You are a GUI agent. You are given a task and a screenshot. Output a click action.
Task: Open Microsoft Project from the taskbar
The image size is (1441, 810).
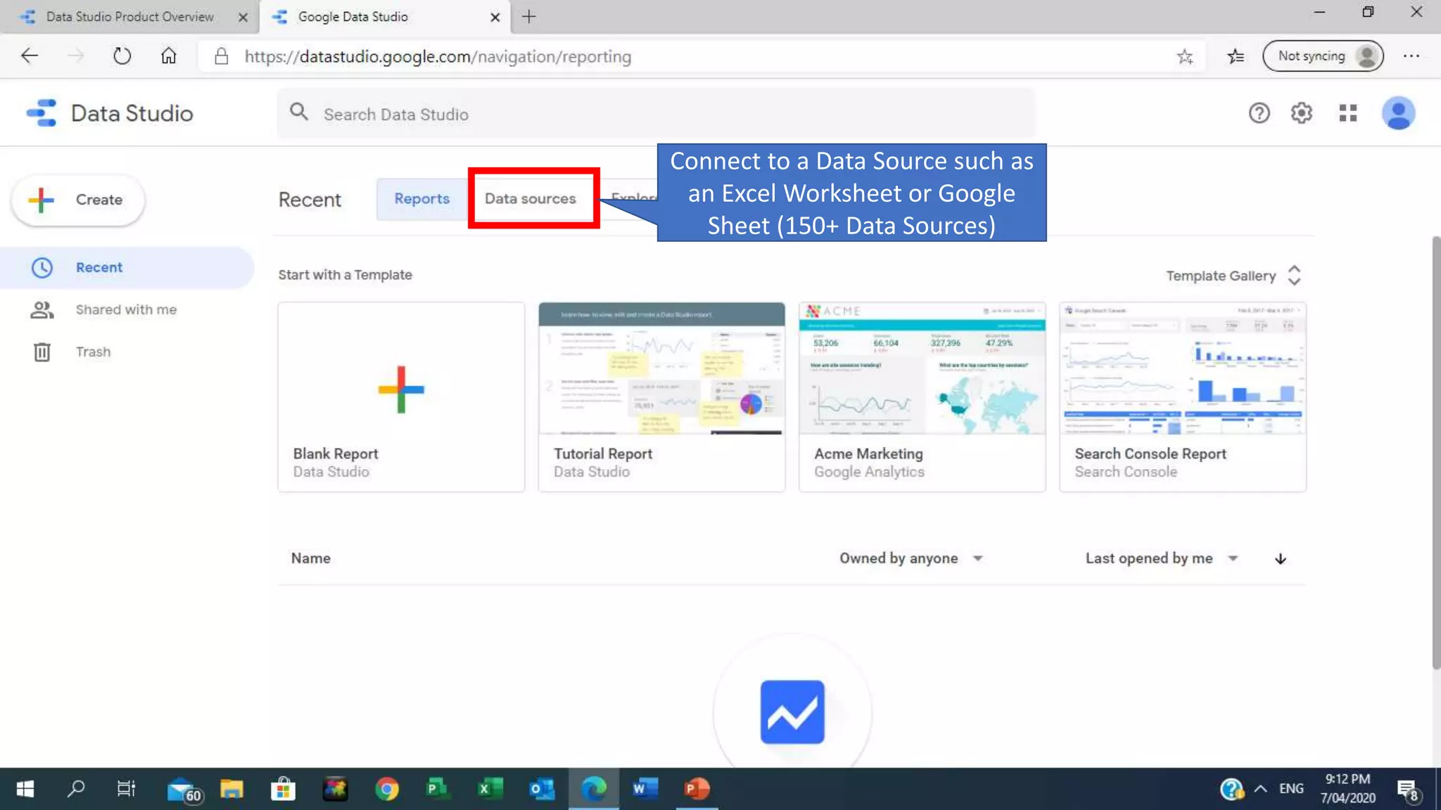click(437, 789)
